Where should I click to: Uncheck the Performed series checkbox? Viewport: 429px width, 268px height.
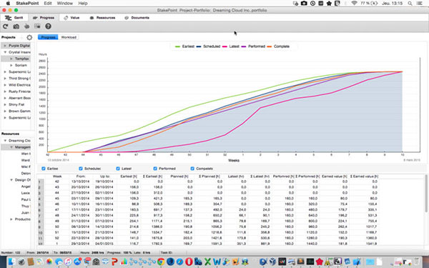[155, 169]
